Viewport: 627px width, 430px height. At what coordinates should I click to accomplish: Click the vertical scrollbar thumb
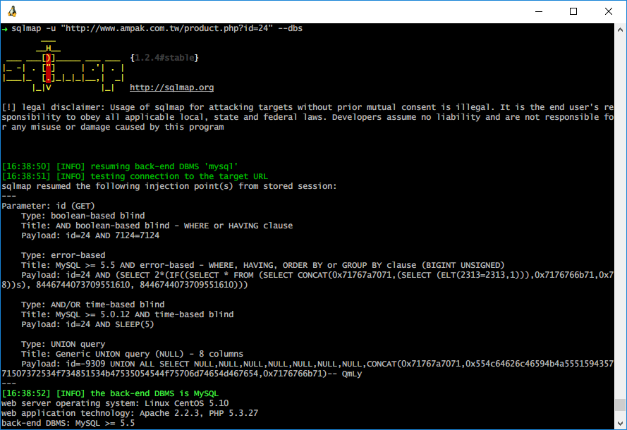pyautogui.click(x=620, y=405)
